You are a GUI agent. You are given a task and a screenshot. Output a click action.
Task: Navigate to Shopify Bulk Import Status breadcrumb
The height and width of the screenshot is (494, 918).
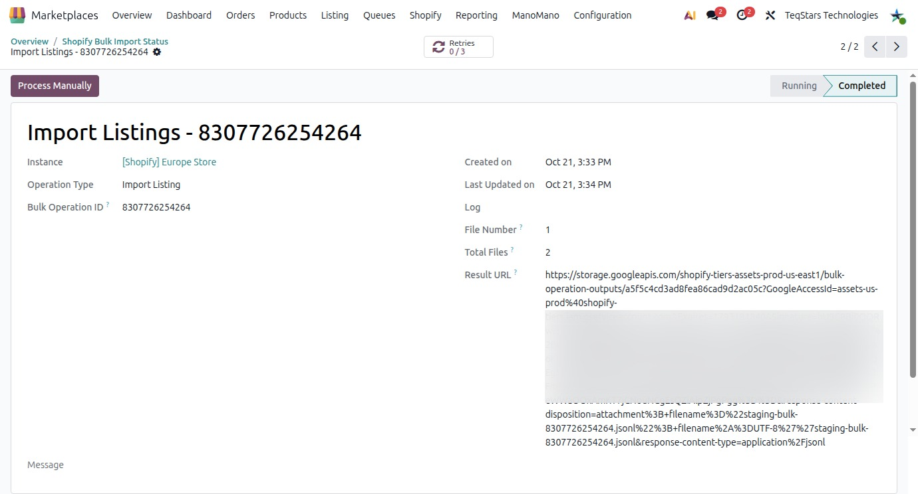tap(115, 41)
